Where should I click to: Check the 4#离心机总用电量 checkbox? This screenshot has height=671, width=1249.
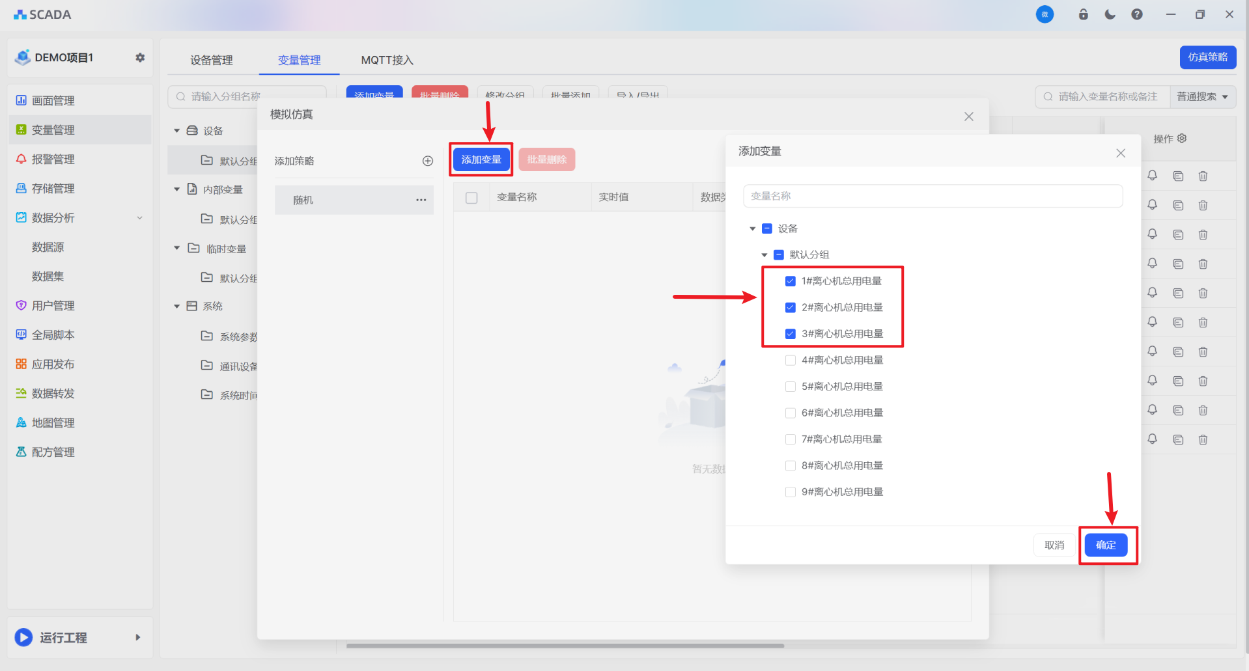click(791, 360)
